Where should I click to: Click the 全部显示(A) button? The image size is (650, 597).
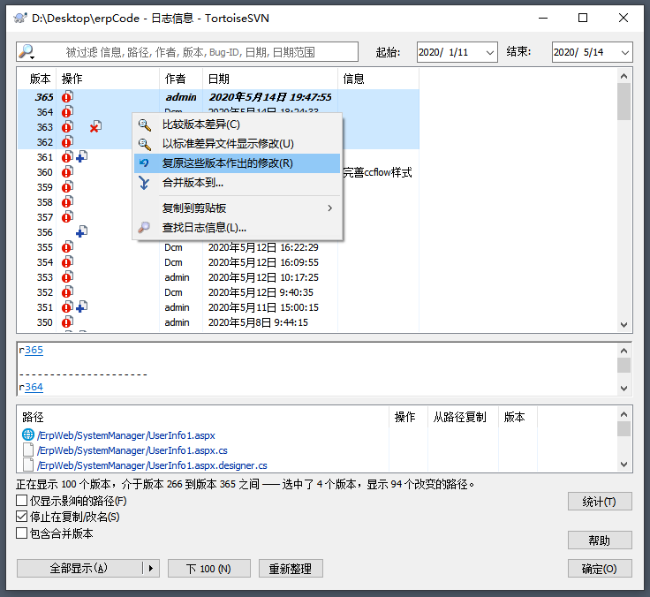coord(79,568)
